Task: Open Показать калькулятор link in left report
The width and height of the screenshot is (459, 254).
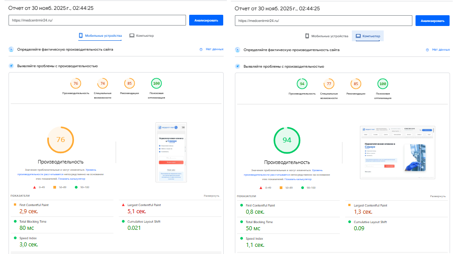Action: [72, 179]
